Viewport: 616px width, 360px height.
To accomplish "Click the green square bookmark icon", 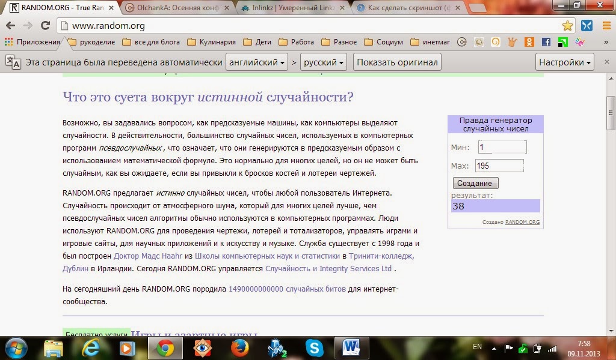I will point(563,42).
